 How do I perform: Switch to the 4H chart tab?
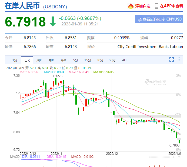[x=124, y=60]
